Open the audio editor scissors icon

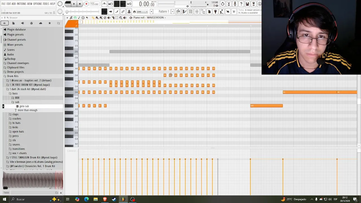tap(229, 4)
